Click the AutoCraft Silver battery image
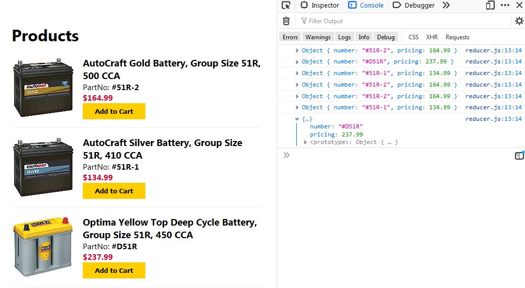The height and width of the screenshot is (288, 525). 43,167
